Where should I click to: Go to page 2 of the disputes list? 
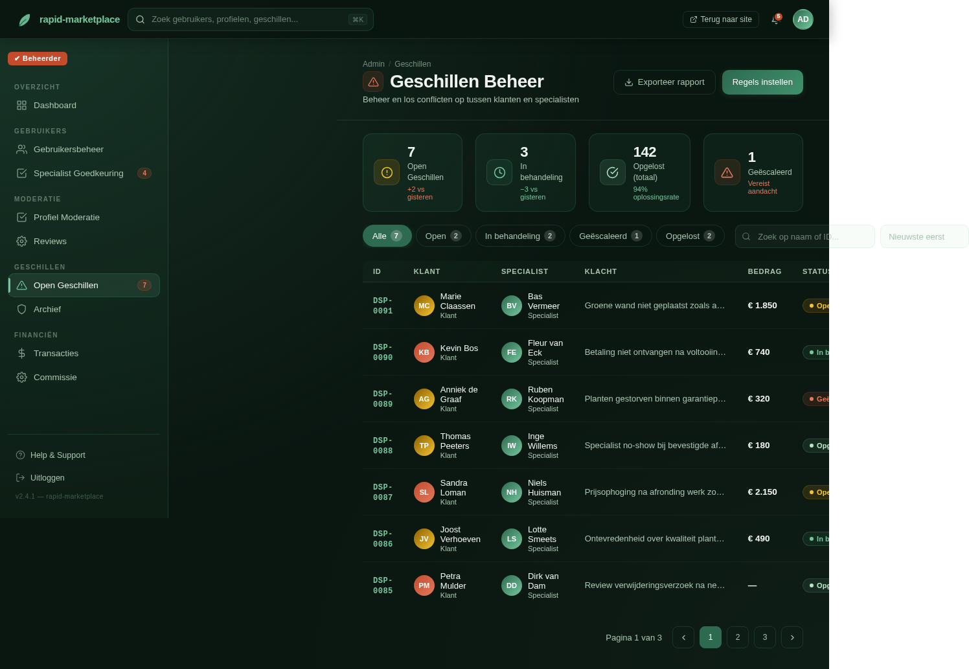(x=737, y=637)
